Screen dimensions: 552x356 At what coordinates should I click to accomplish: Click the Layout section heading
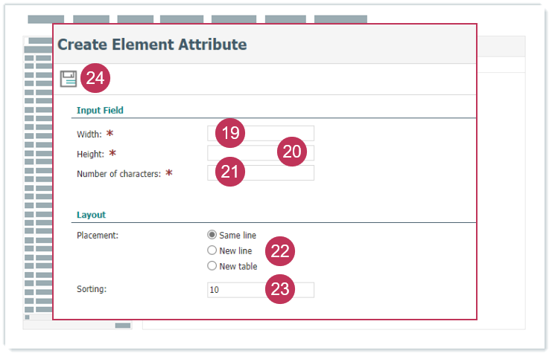click(x=91, y=215)
